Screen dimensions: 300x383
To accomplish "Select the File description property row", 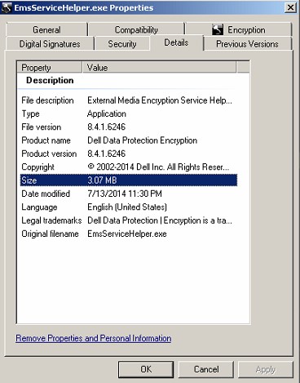I will tap(129, 100).
